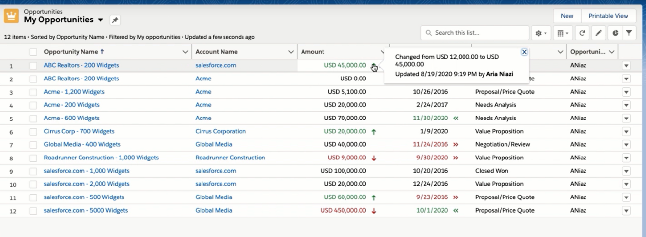Screen dimensions: 646x237
Task: Check the Roadrunner Construction row checkbox
Action: click(x=33, y=158)
